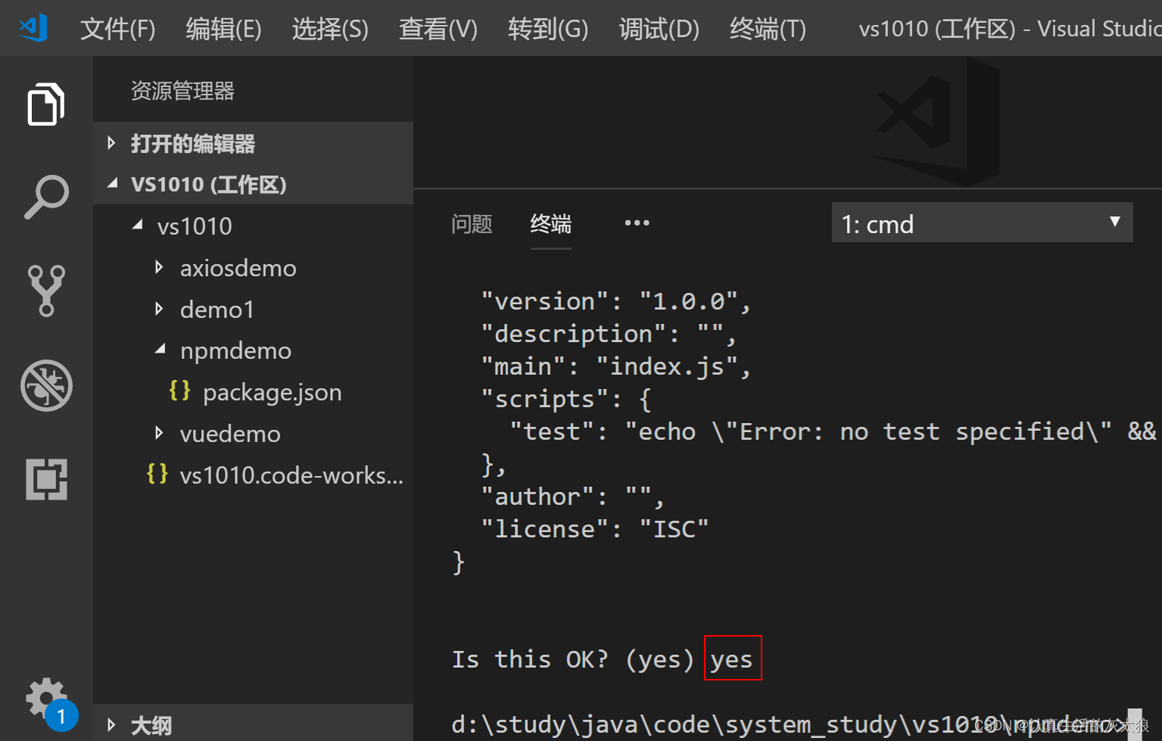Click the "Is this OK? (yes)" prompt text

coord(573,658)
